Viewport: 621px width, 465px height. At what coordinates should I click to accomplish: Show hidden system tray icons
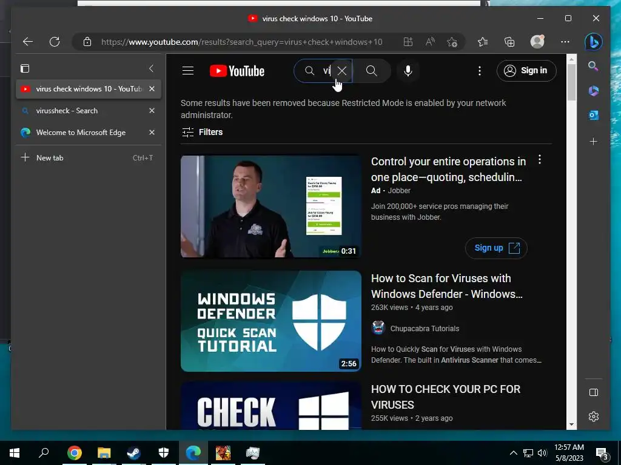(x=513, y=453)
